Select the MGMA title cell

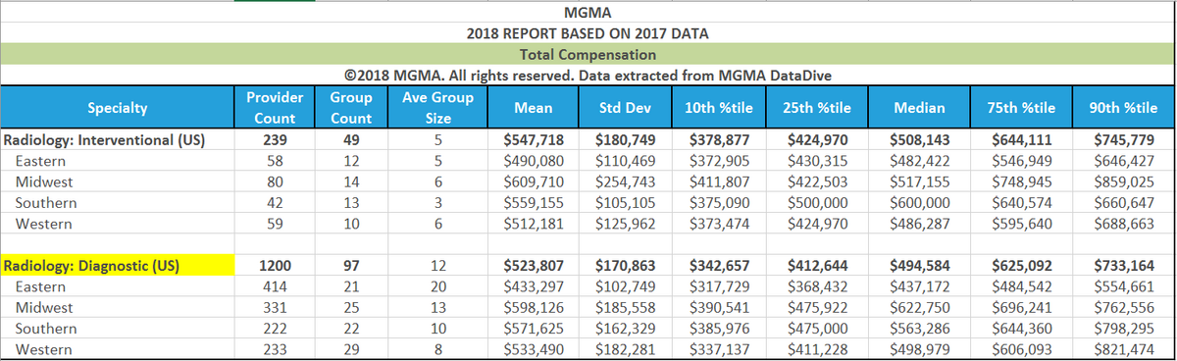pos(587,14)
